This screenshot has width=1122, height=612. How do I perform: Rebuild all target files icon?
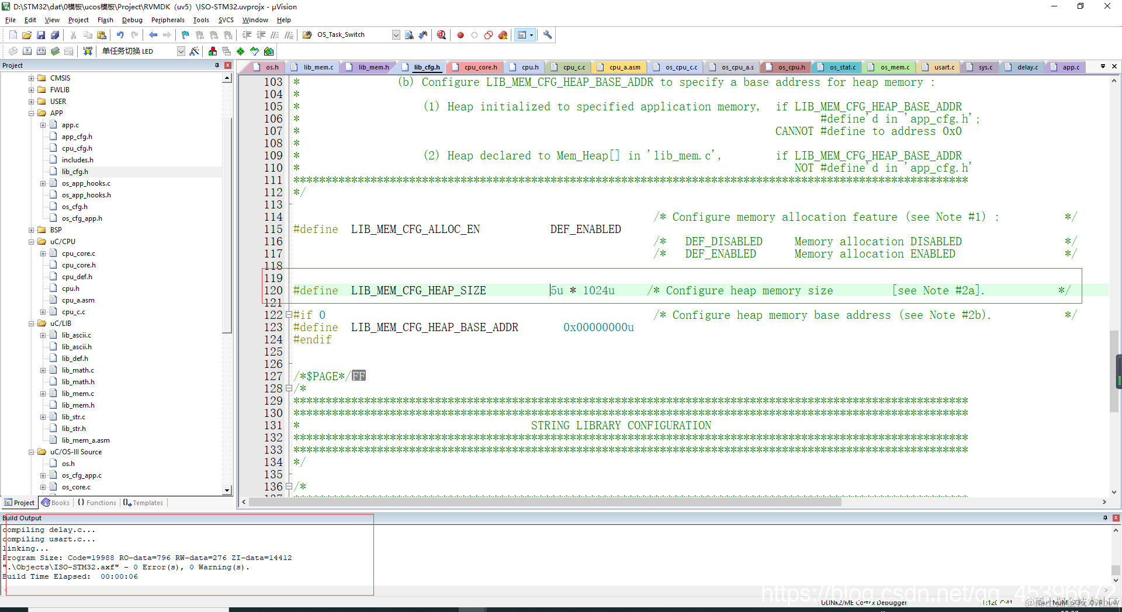[41, 51]
